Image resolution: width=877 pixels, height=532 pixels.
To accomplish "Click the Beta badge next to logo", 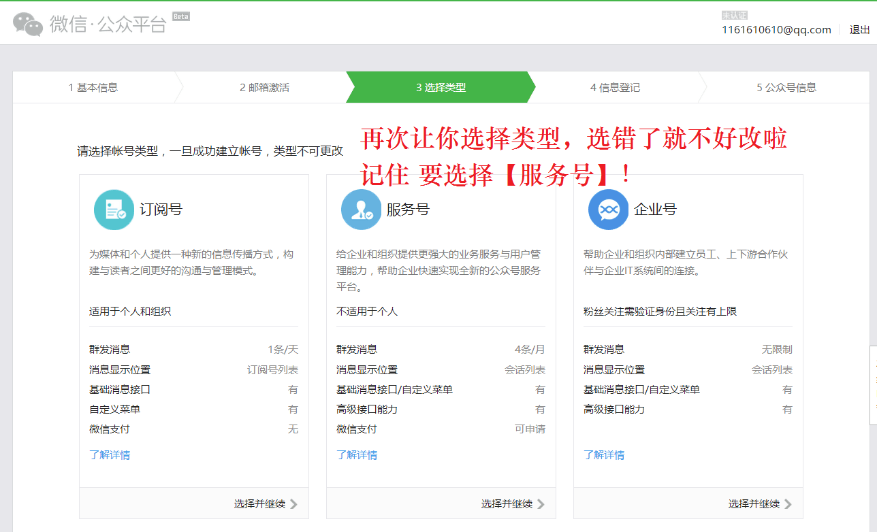I will [180, 16].
